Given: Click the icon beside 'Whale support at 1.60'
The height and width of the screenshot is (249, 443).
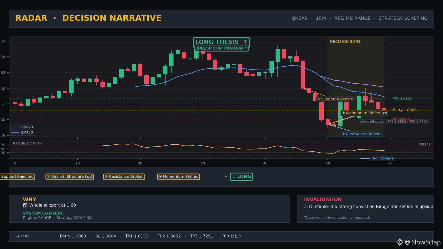Looking at the screenshot, I should [x=25, y=205].
